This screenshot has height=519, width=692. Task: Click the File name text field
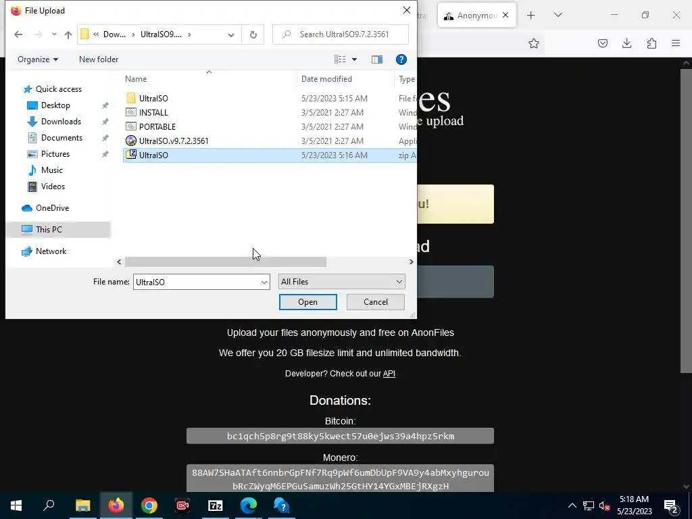click(x=197, y=282)
